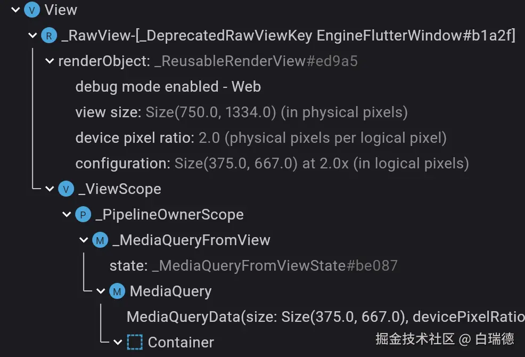Screen dimensions: 525x357
Task: Collapse the _RawView node chevron
Action: (x=32, y=36)
